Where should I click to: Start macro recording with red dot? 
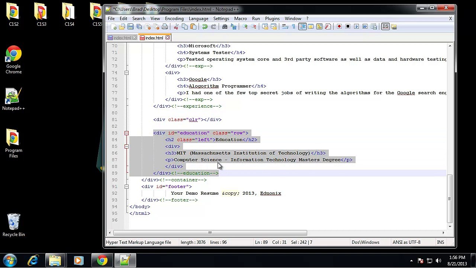point(340,27)
